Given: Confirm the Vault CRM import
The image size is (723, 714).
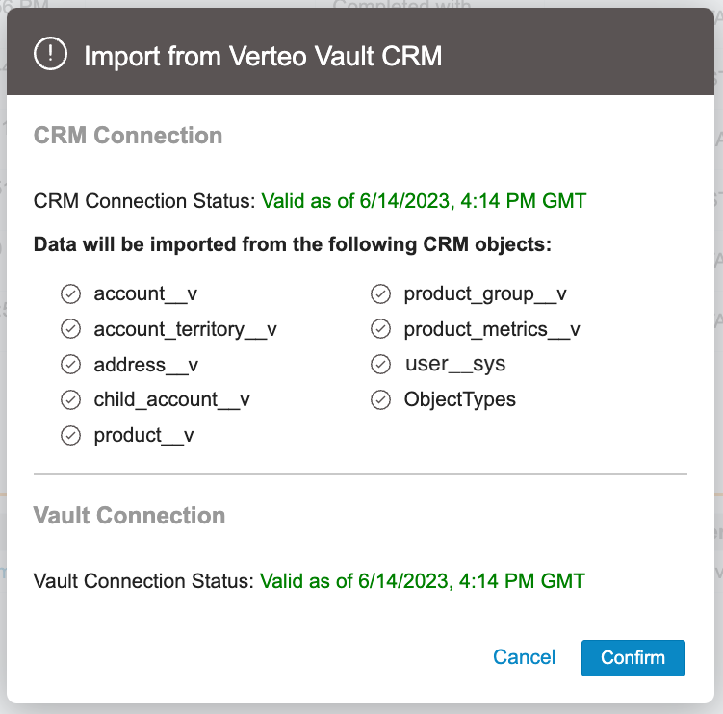Looking at the screenshot, I should pos(633,658).
